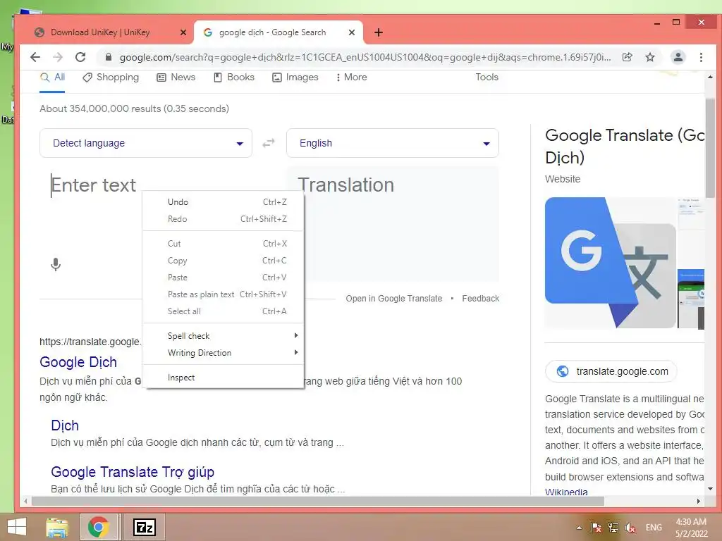Click the Chrome icon in the taskbar

[x=99, y=527]
